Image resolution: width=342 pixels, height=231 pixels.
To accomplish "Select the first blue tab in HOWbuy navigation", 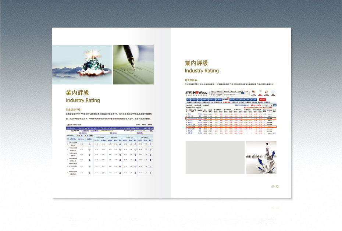I will (188, 99).
